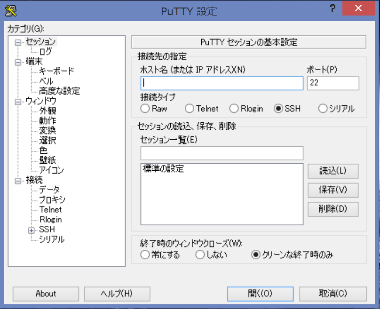Screen dimensions: 380x309
Task: Expand the SSH tree node
Action: click(31, 230)
